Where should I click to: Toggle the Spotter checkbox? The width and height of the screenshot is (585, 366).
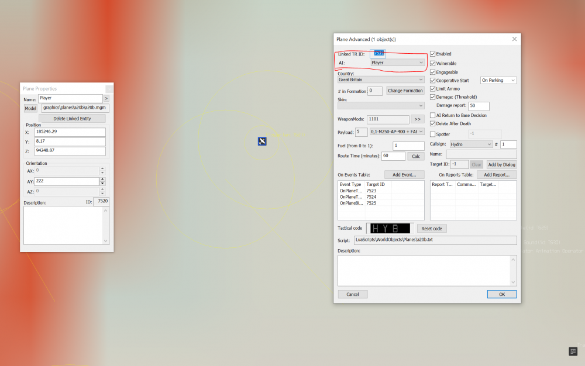[x=433, y=134]
